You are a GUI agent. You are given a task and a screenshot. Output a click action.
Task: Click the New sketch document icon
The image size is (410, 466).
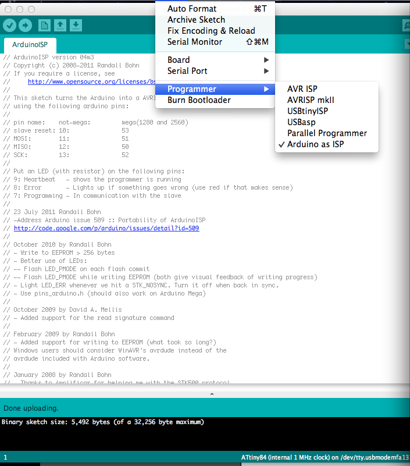tap(44, 25)
